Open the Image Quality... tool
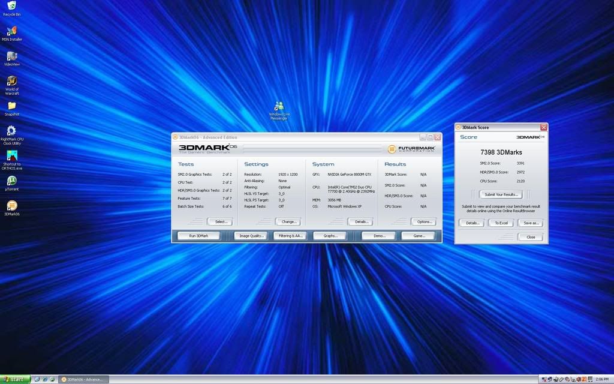 coord(251,236)
